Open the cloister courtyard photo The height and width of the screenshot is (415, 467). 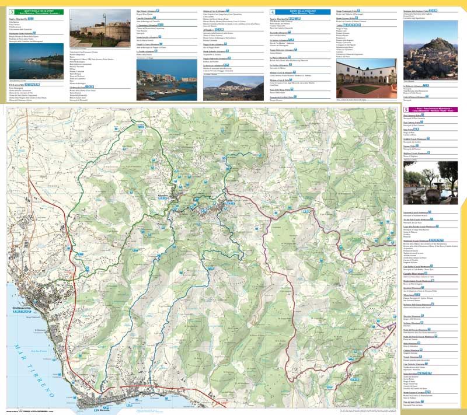click(x=367, y=78)
